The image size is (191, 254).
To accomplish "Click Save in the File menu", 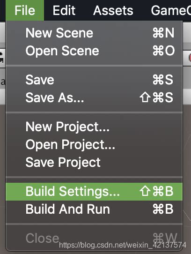I will pos(94,80).
